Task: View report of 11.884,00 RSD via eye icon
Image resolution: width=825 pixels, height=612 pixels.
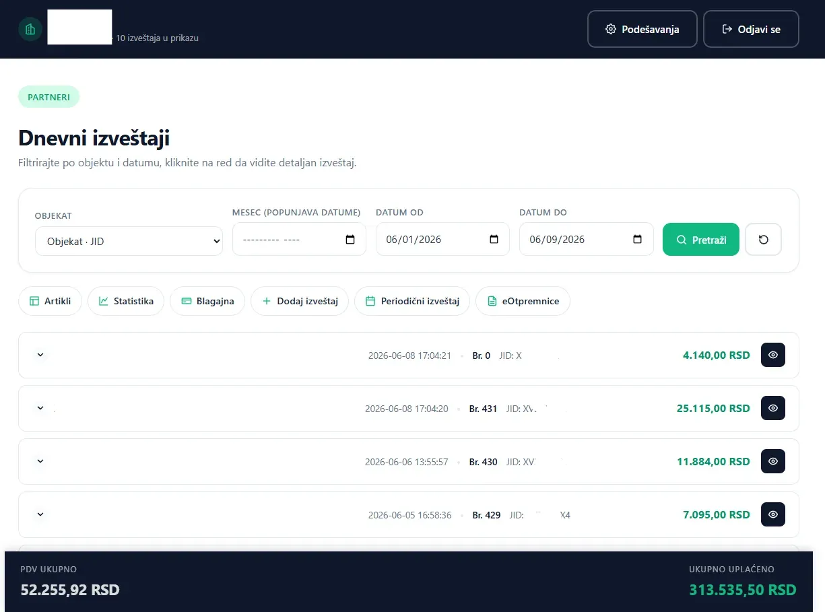Action: tap(773, 461)
